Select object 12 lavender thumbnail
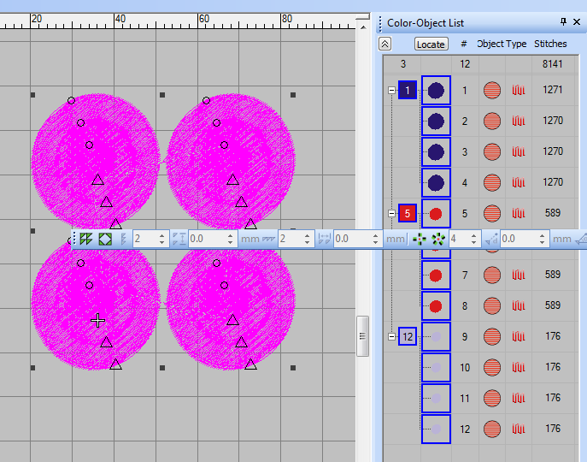This screenshot has width=587, height=462. [436, 429]
